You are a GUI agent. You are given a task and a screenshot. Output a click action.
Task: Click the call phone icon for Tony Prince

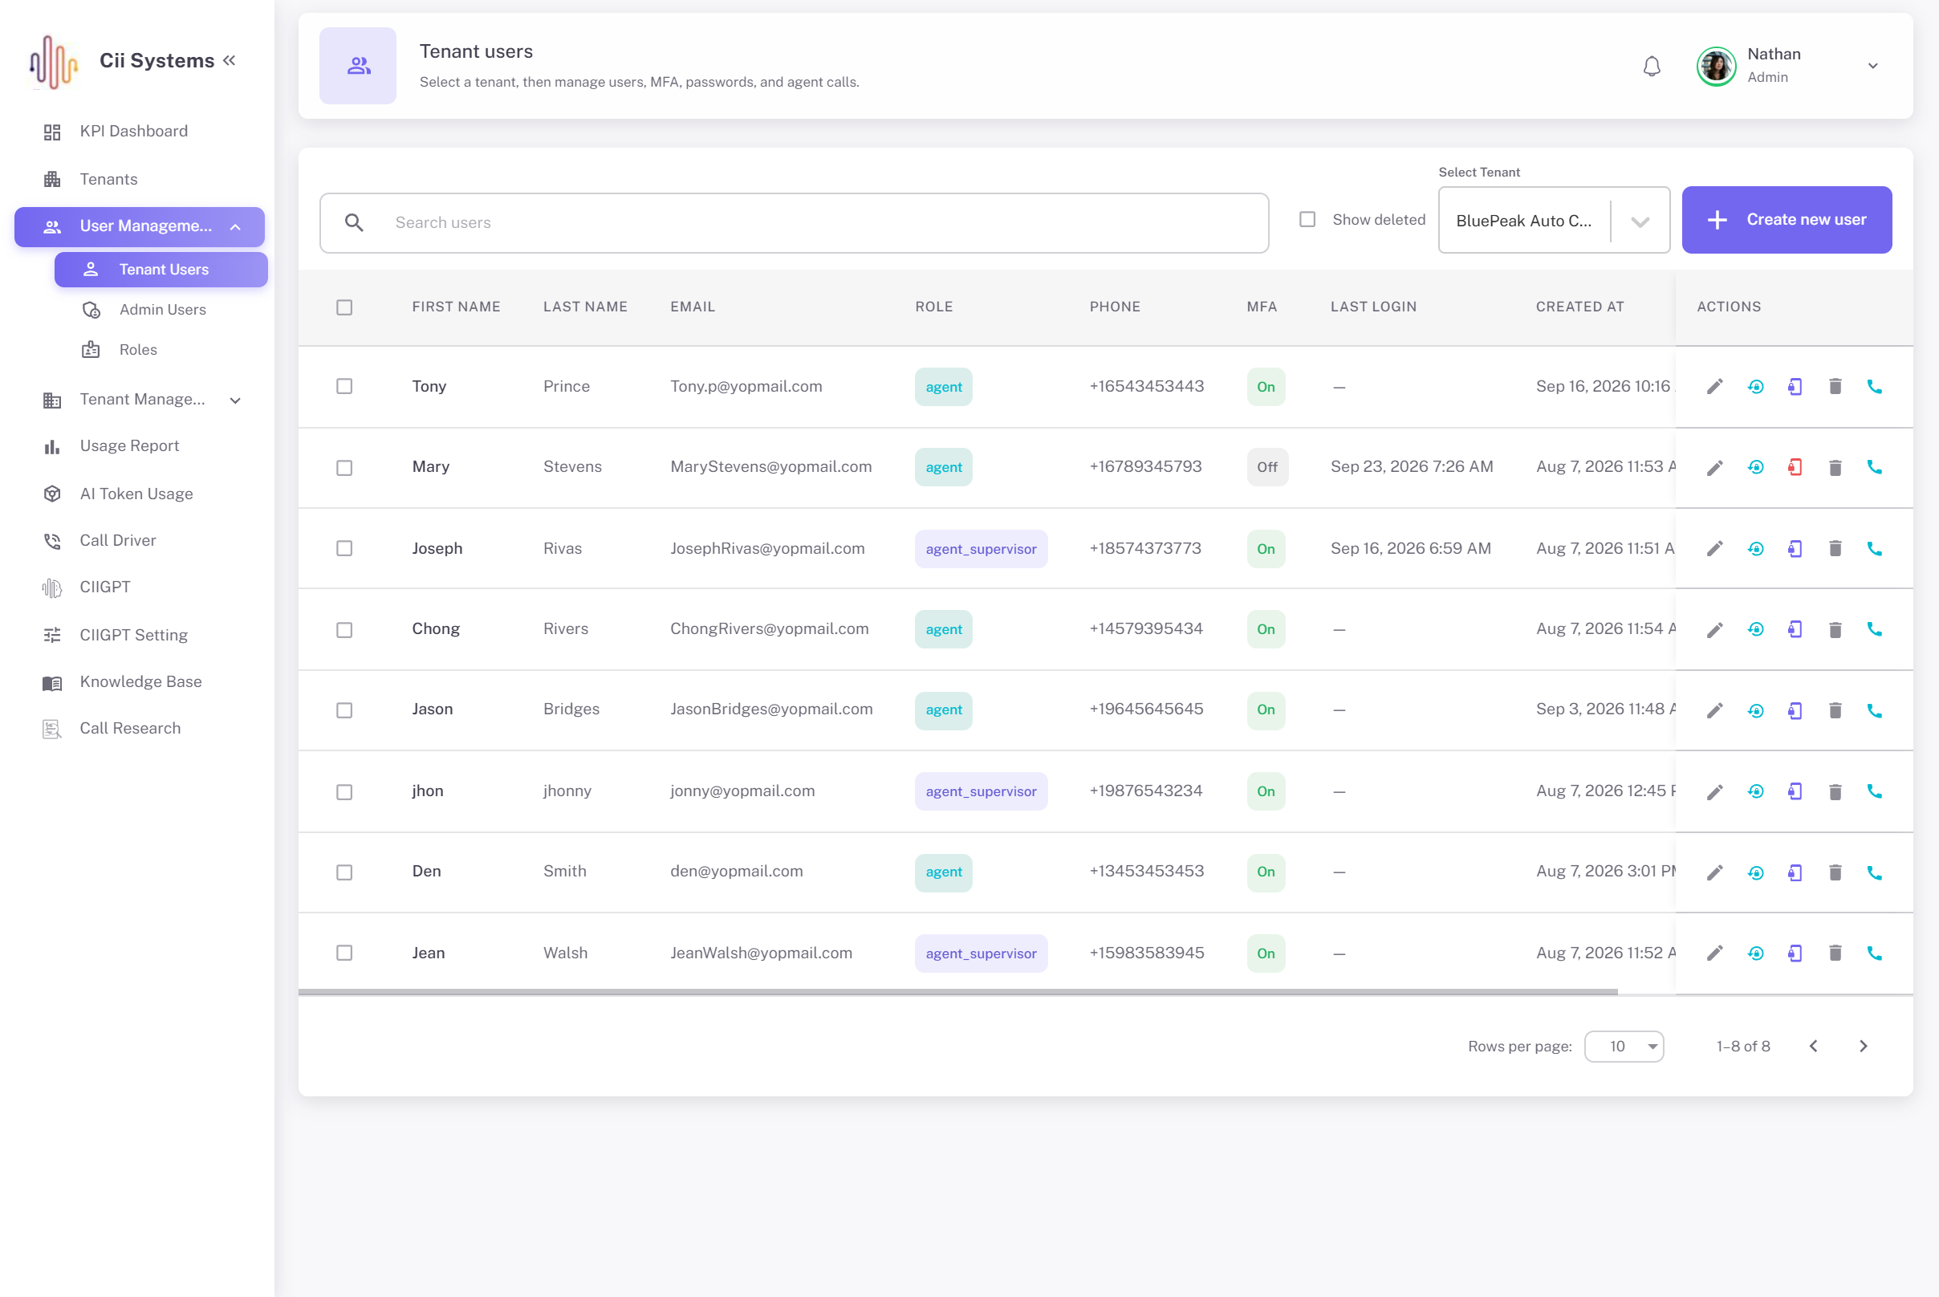pos(1875,386)
